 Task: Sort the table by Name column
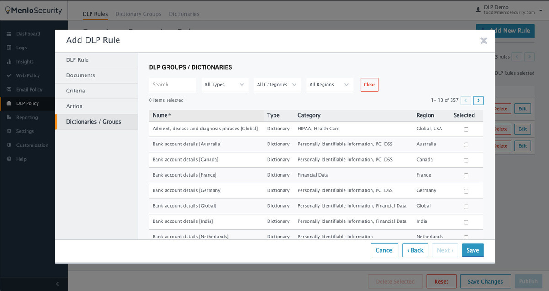pyautogui.click(x=162, y=115)
